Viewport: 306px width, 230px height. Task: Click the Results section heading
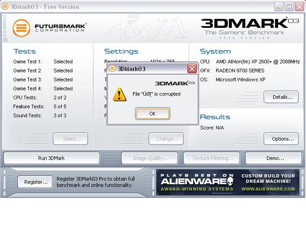[215, 117]
